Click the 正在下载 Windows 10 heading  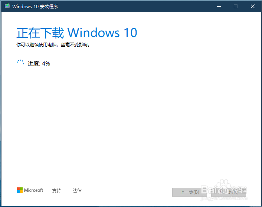[x=77, y=33]
